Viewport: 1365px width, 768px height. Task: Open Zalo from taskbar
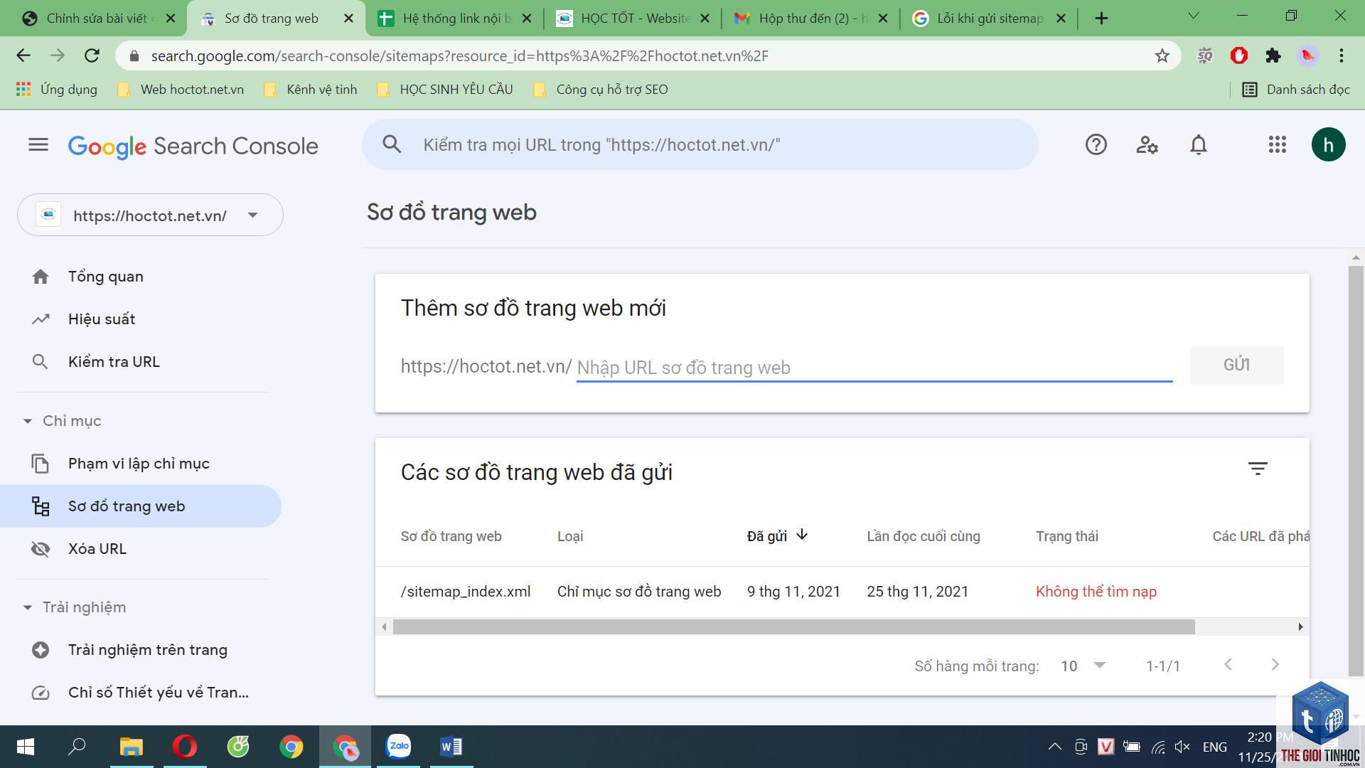click(398, 747)
